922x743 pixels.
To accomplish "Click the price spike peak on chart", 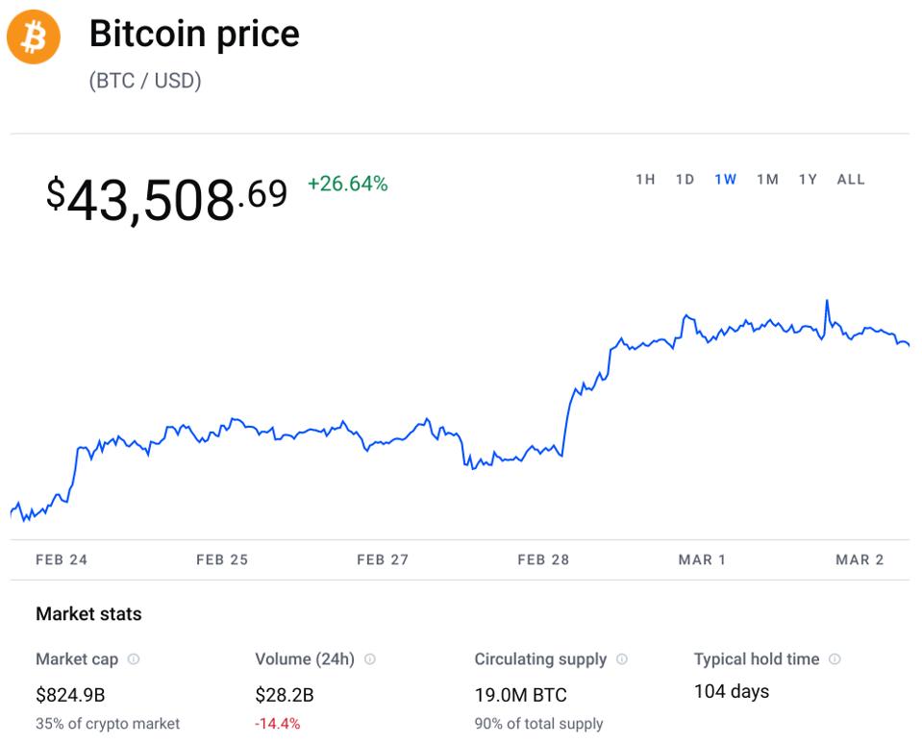I will coord(826,302).
